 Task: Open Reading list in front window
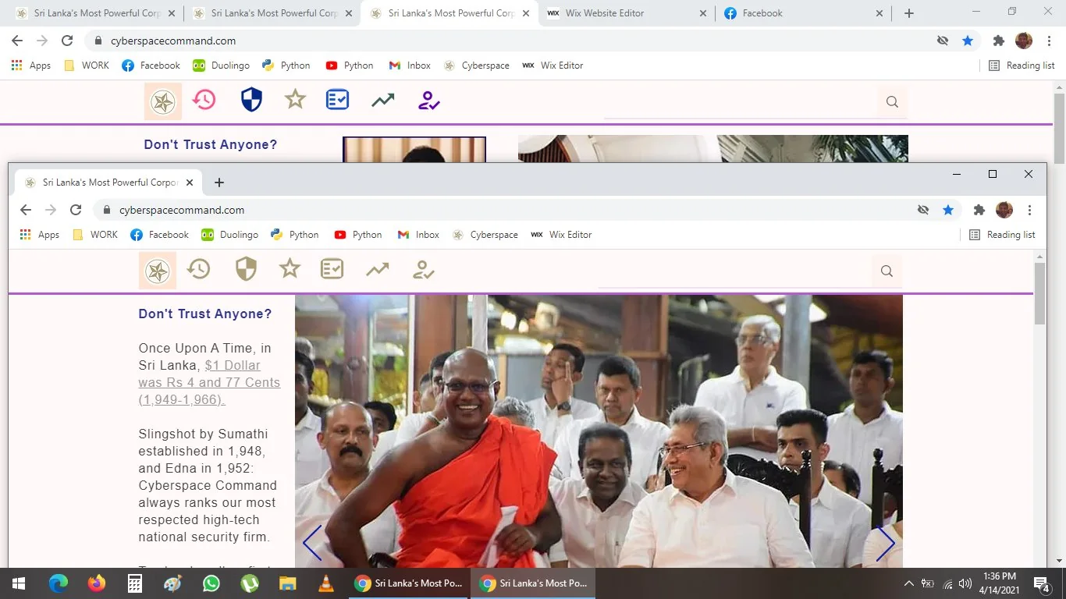point(1002,235)
